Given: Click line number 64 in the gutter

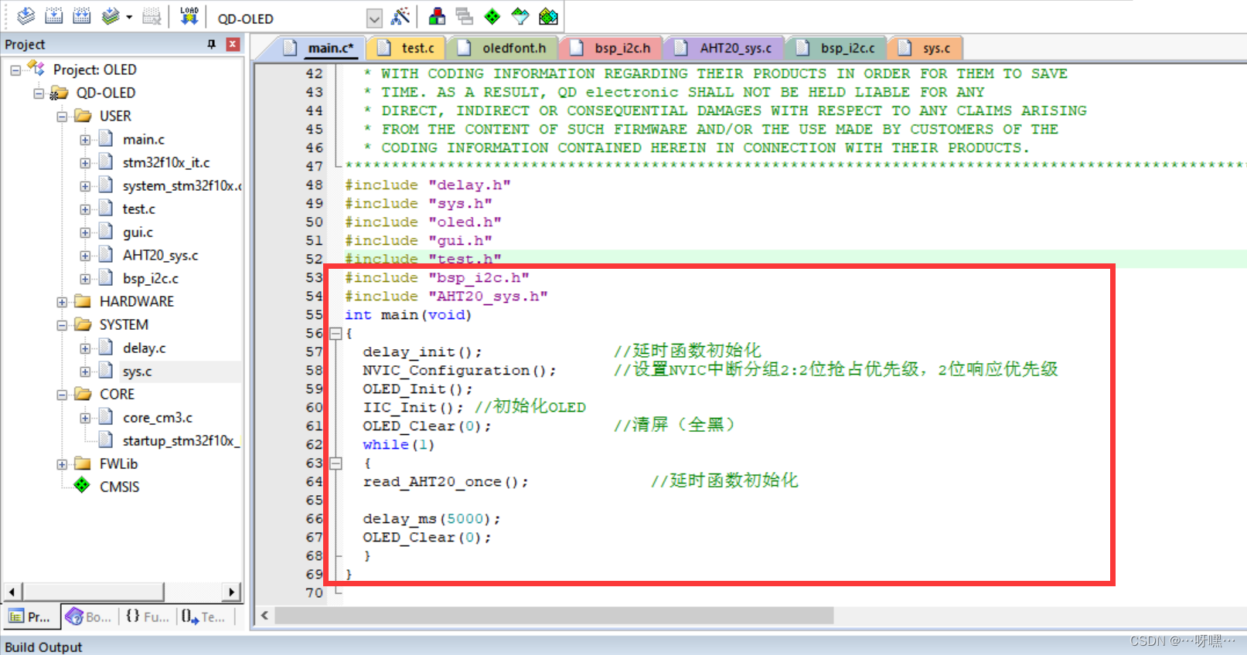Looking at the screenshot, I should (314, 482).
